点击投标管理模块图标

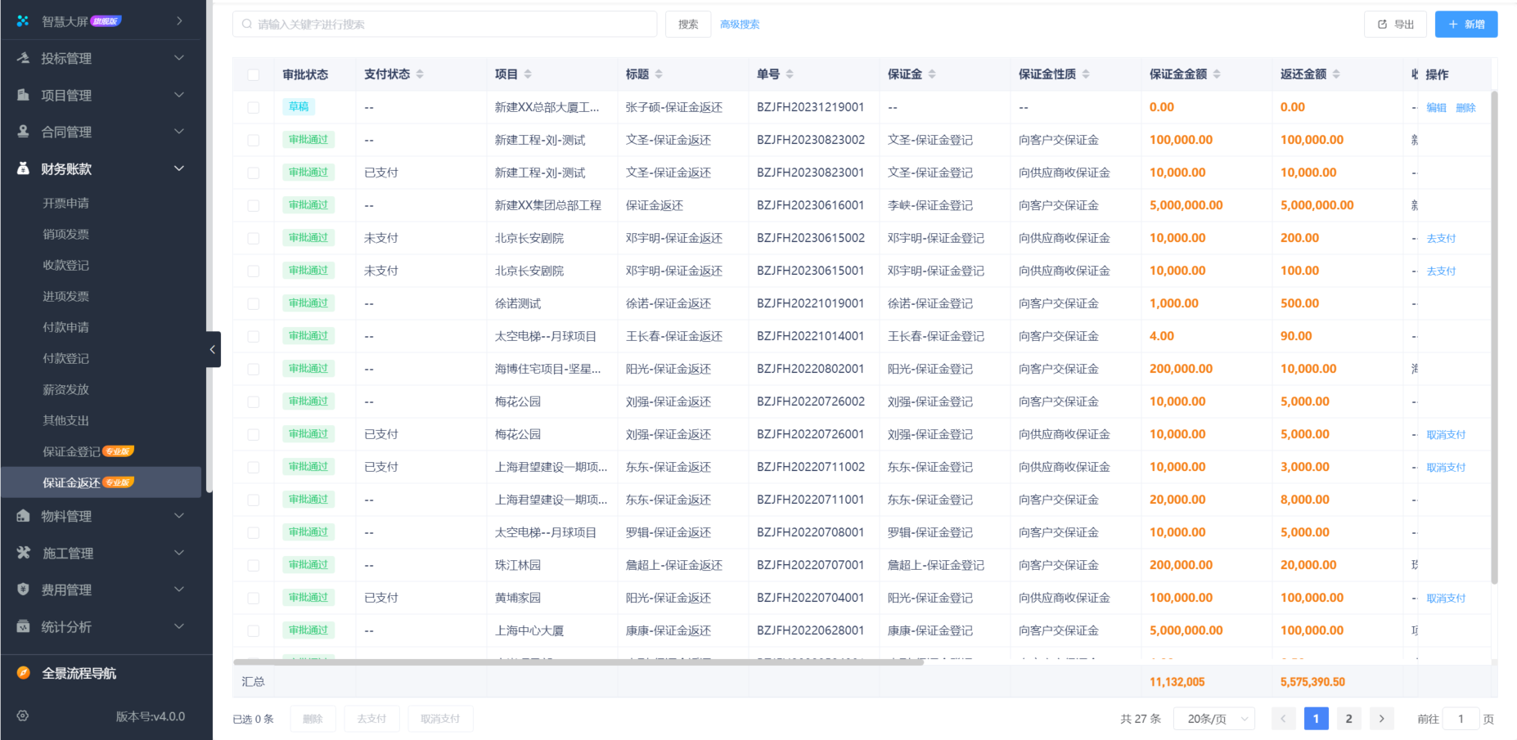coord(22,58)
